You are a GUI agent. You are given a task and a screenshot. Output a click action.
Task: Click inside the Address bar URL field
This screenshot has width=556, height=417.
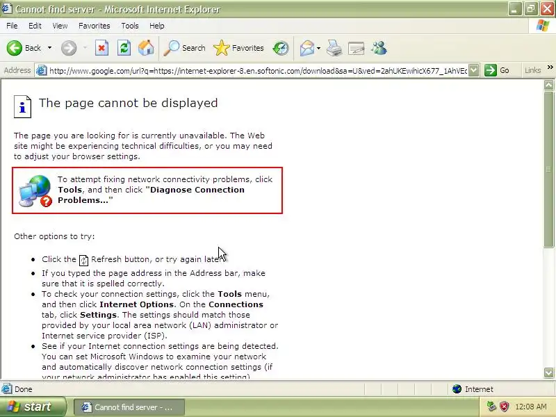(x=258, y=71)
